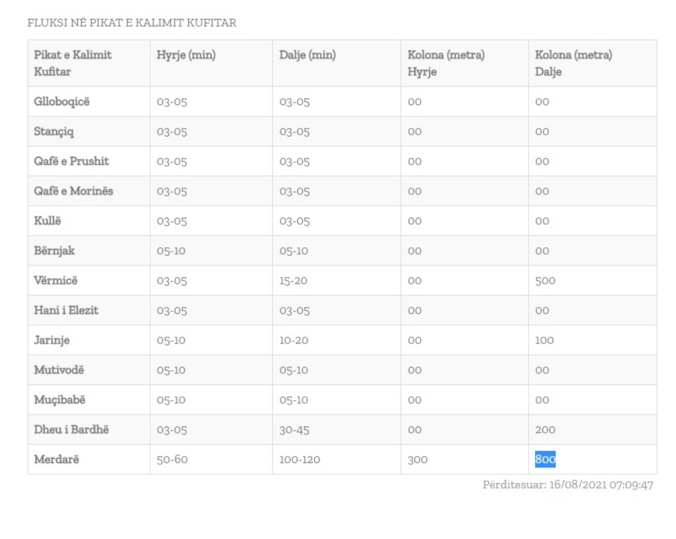The width and height of the screenshot is (676, 539).
Task: Select the Hani i Elezit cell
Action: tap(66, 310)
